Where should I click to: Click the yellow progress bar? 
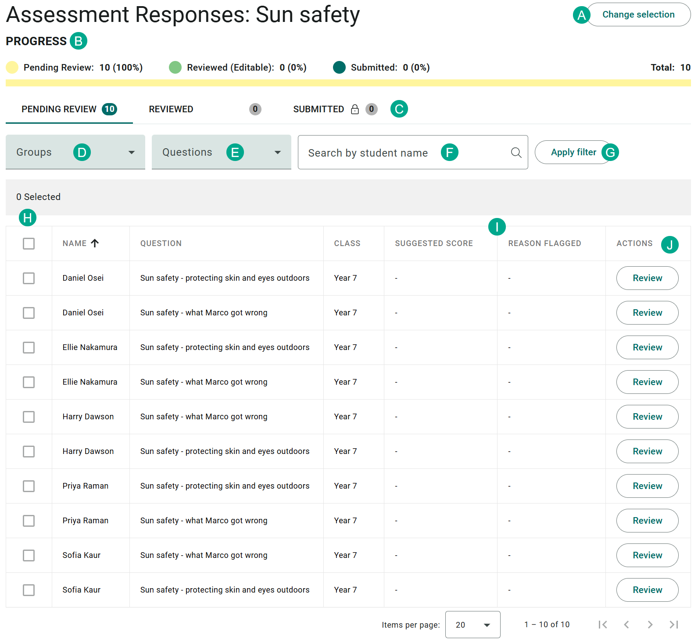pyautogui.click(x=348, y=83)
